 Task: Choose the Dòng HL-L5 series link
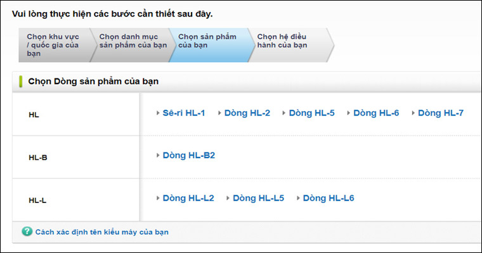pos(258,198)
